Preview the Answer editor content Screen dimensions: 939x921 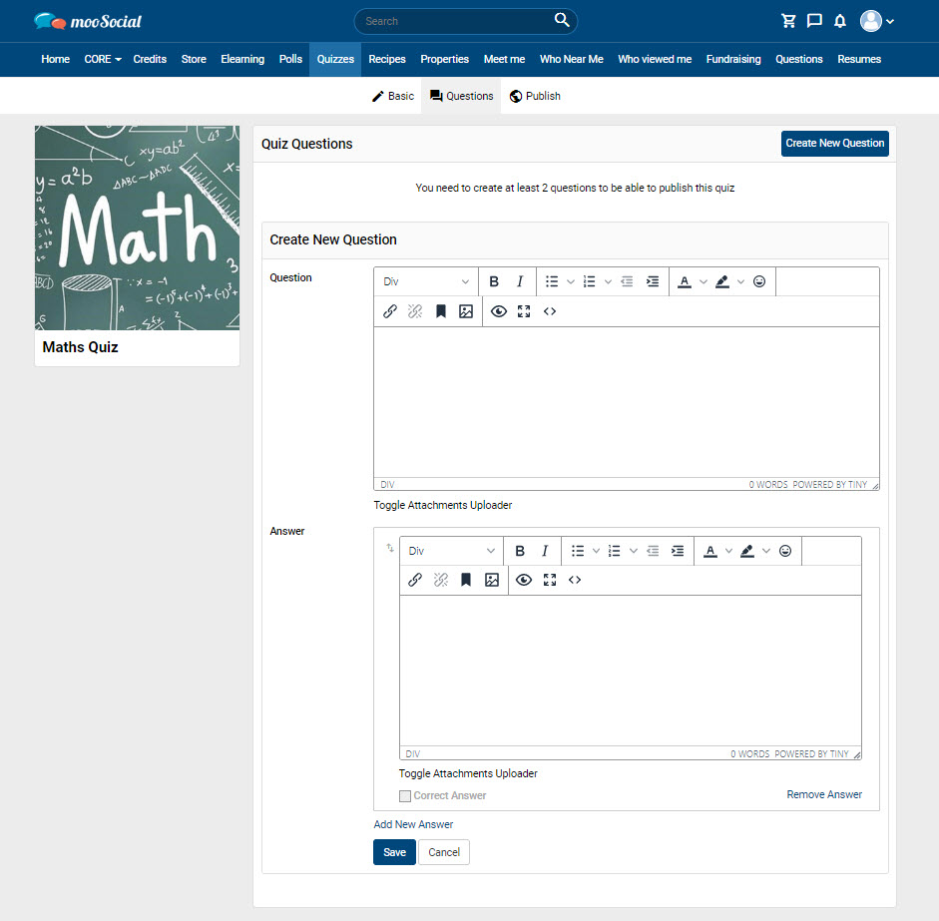click(x=524, y=580)
